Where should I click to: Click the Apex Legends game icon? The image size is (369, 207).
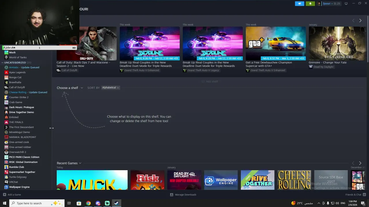pos(6,72)
